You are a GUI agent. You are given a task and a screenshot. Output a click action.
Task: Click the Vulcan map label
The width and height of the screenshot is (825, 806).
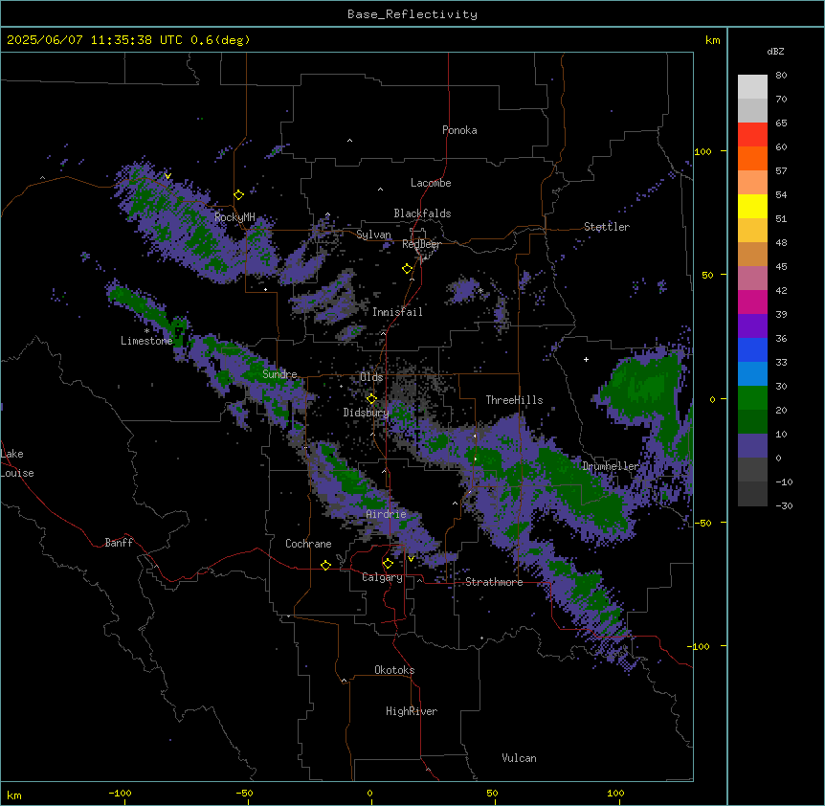(x=519, y=758)
